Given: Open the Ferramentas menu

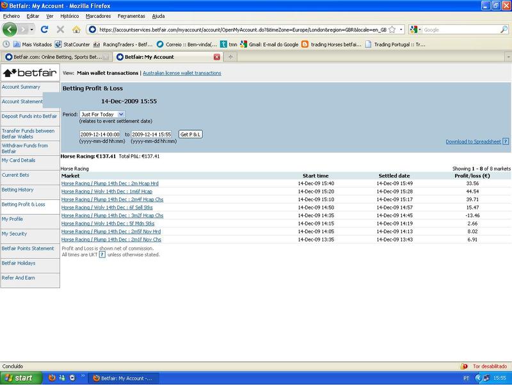Looking at the screenshot, I should (x=131, y=16).
